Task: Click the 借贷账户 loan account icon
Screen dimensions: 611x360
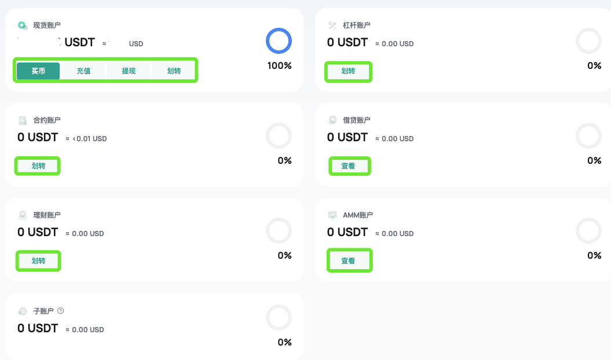Action: point(332,120)
